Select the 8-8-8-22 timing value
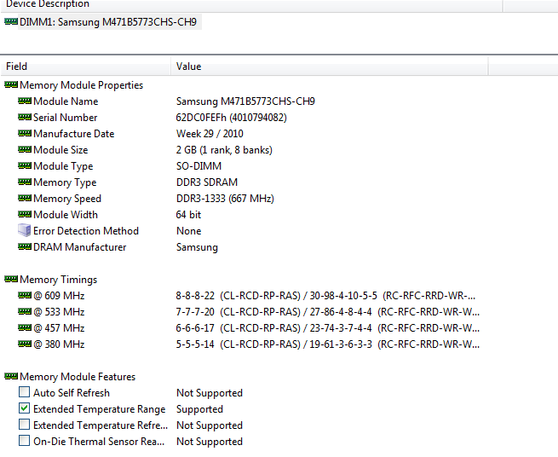558x457 pixels. click(195, 296)
